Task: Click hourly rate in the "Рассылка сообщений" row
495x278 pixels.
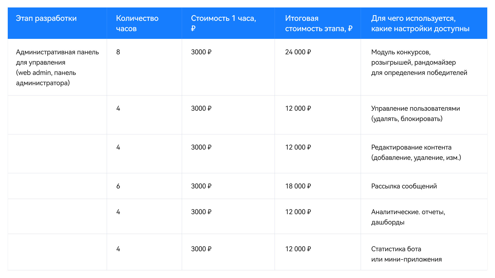Action: [x=201, y=186]
